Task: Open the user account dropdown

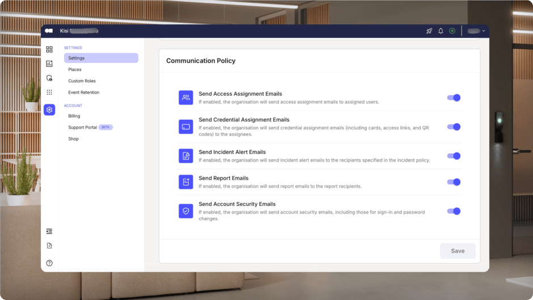Action: (x=476, y=31)
